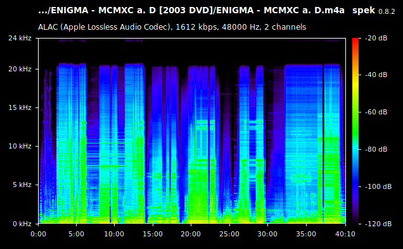Click the 5 kHz frequency axis label
The height and width of the screenshot is (249, 403).
pyautogui.click(x=22, y=185)
